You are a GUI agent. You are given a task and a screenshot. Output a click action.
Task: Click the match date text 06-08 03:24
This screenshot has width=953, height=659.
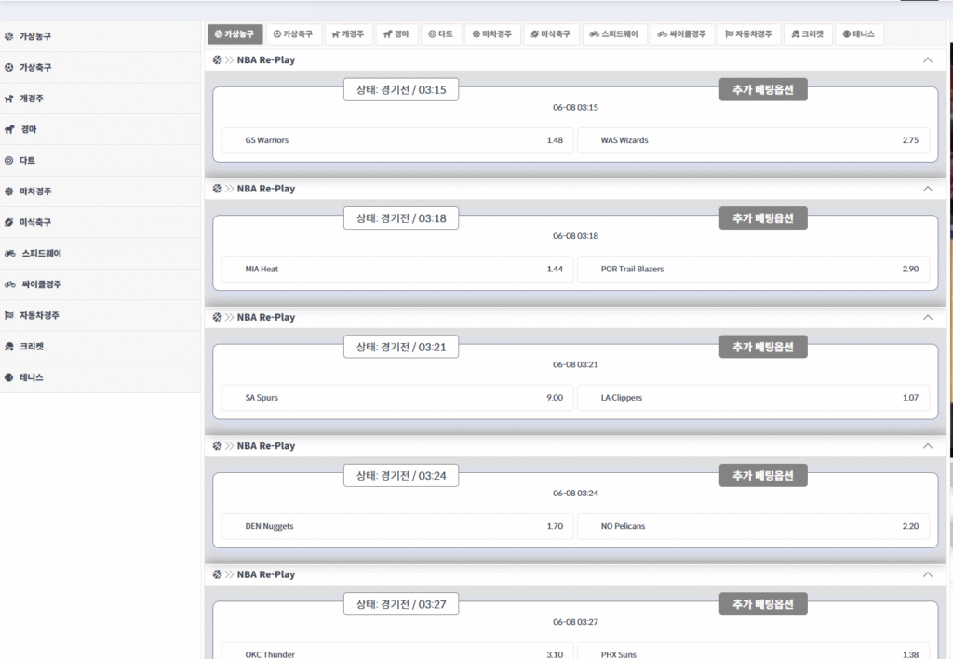pyautogui.click(x=575, y=494)
